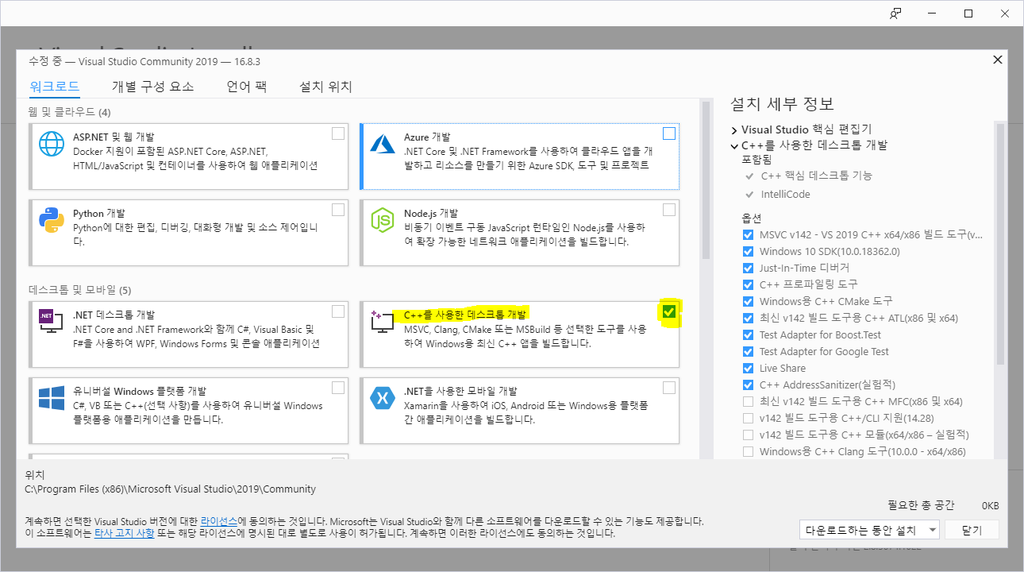Check the v142 C++ MFC option

[x=748, y=401]
